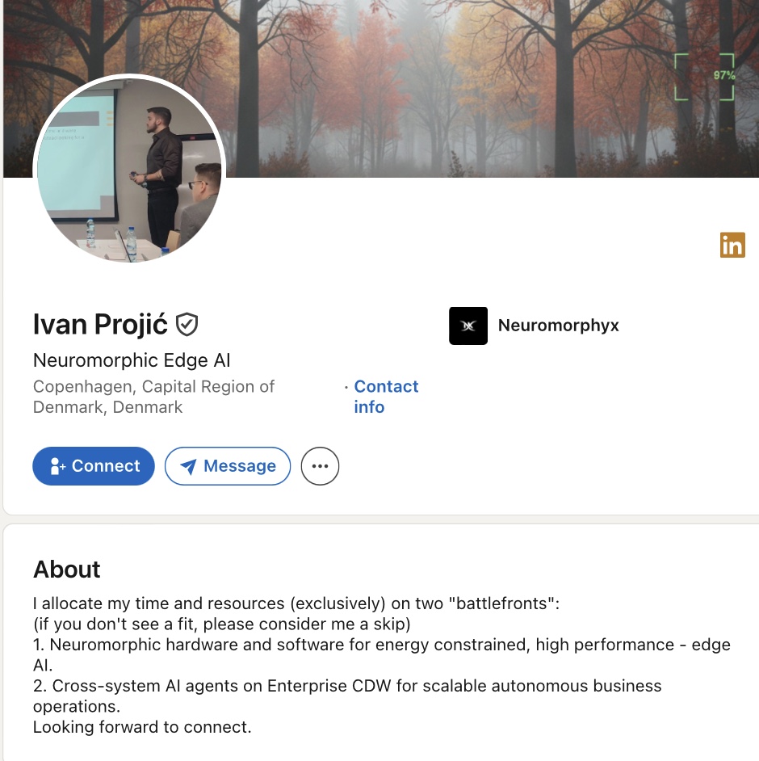The width and height of the screenshot is (759, 761).
Task: Click the "Looking forward to connect." line
Action: point(142,727)
